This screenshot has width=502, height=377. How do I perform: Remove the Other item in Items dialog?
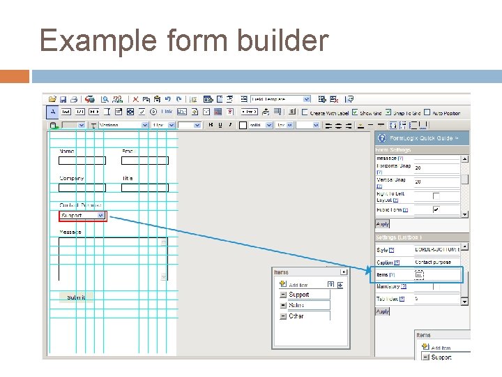[x=283, y=316]
